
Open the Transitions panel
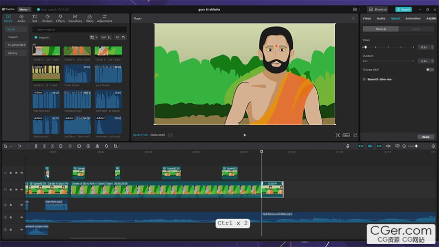click(75, 18)
